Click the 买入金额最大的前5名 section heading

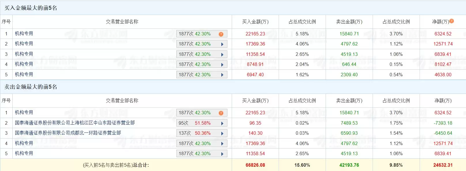(x=31, y=8)
